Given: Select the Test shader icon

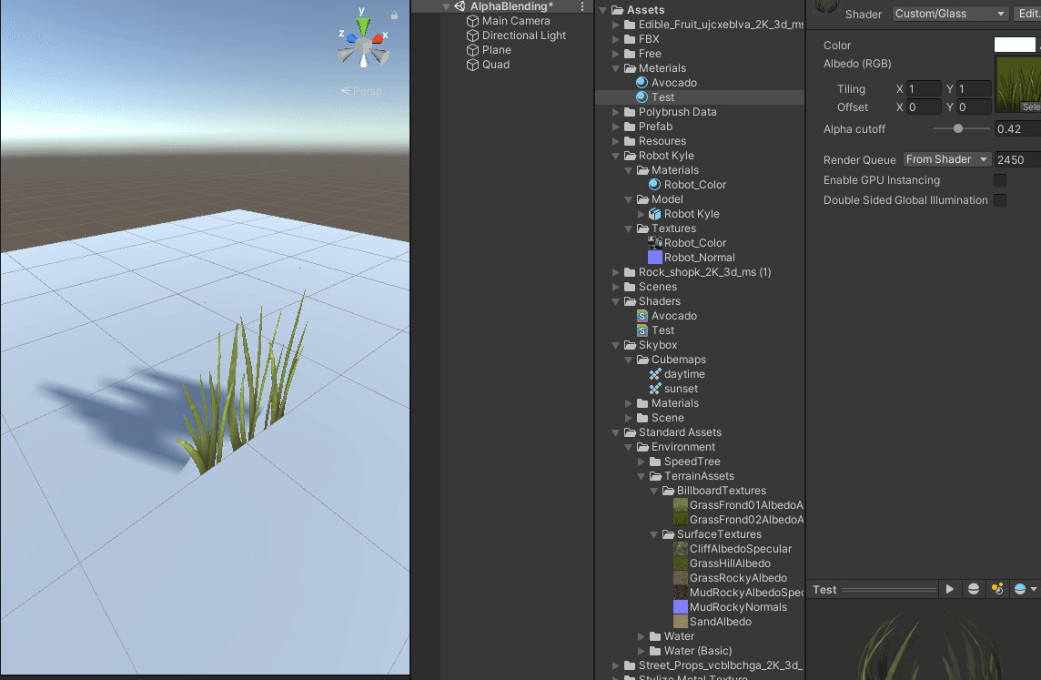Looking at the screenshot, I should pos(642,330).
